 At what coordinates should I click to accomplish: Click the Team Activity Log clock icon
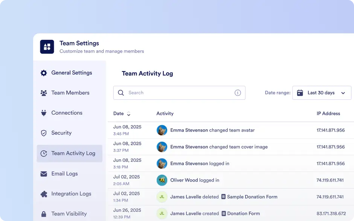pos(44,153)
